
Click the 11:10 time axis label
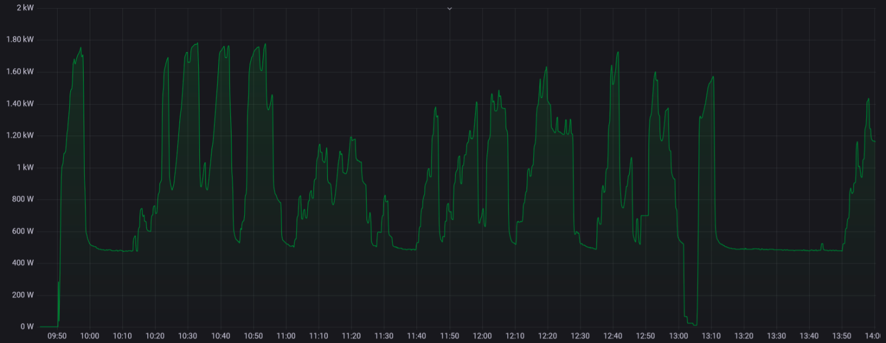point(318,336)
